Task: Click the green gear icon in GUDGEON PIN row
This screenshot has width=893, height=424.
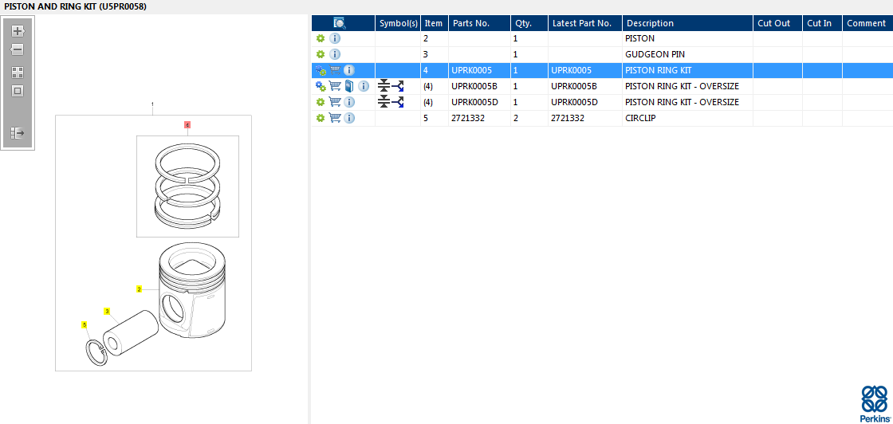Action: click(x=321, y=55)
